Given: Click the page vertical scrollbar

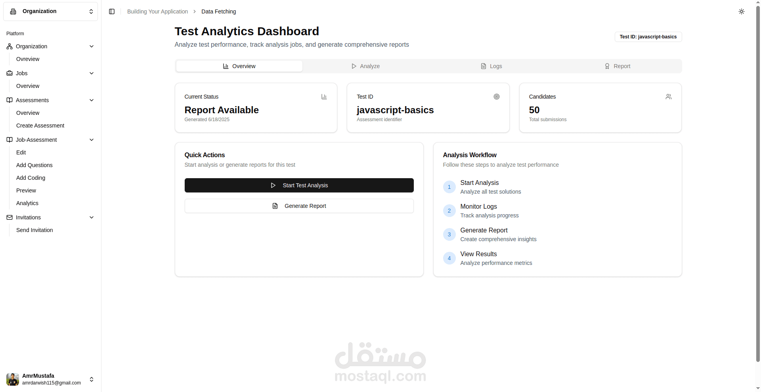Looking at the screenshot, I should coord(758,184).
